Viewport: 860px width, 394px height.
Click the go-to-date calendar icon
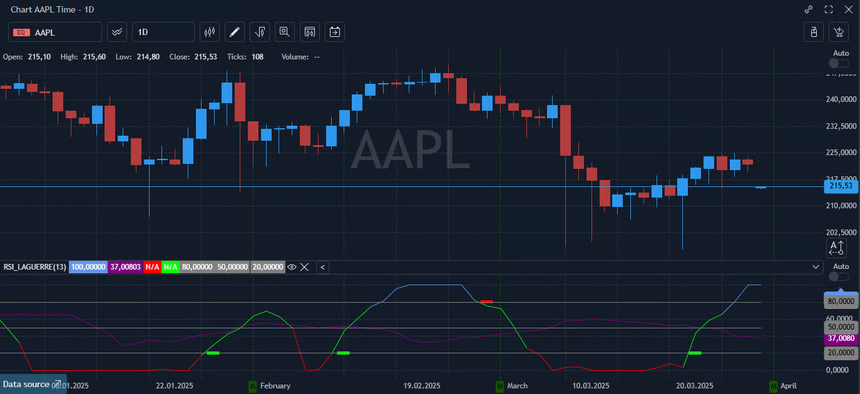[335, 32]
